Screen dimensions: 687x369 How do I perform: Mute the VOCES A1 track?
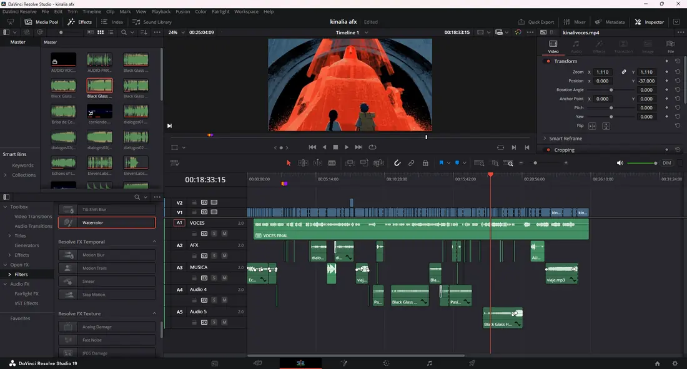[224, 234]
